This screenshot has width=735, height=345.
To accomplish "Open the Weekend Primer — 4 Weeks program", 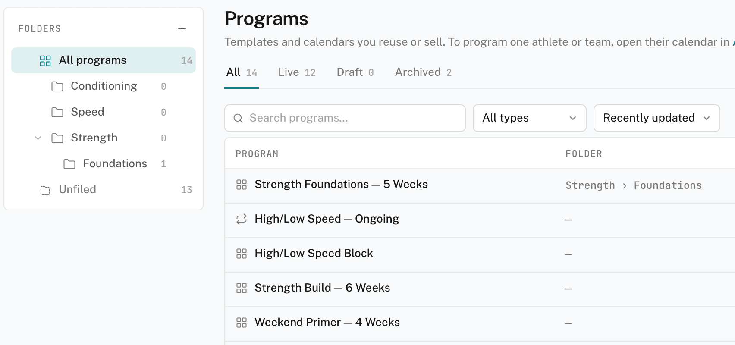I will point(327,323).
